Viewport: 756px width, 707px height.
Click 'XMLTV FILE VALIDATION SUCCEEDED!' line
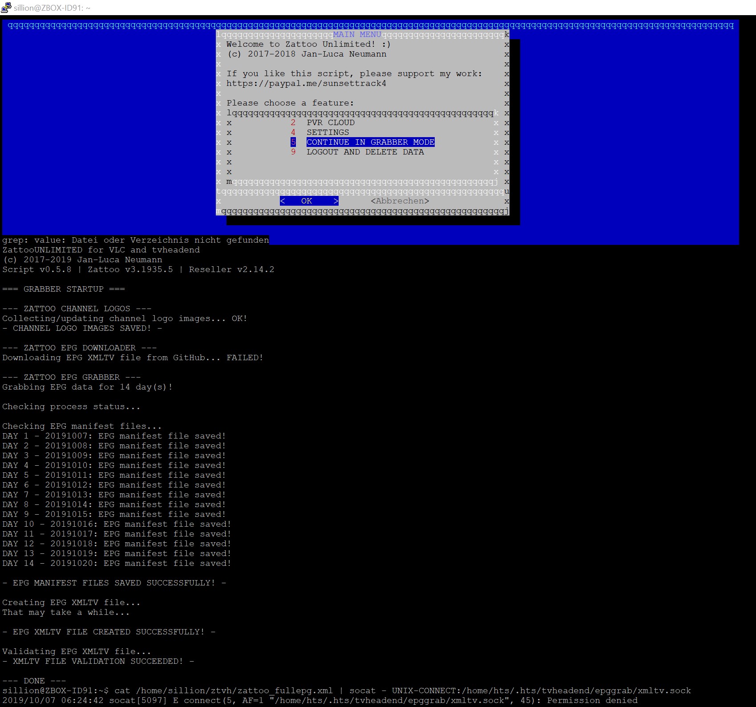tap(98, 662)
